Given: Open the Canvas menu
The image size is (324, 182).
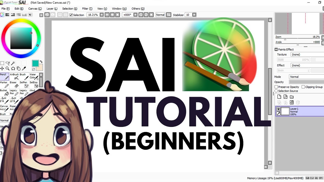Looking at the screenshot, I should coord(35,9).
